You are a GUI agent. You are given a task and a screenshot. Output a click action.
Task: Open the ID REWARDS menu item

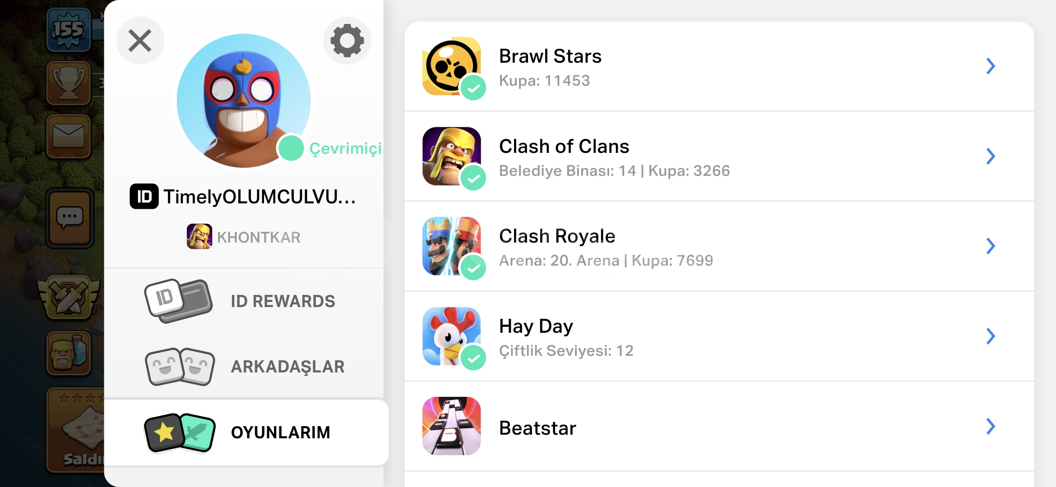point(244,301)
